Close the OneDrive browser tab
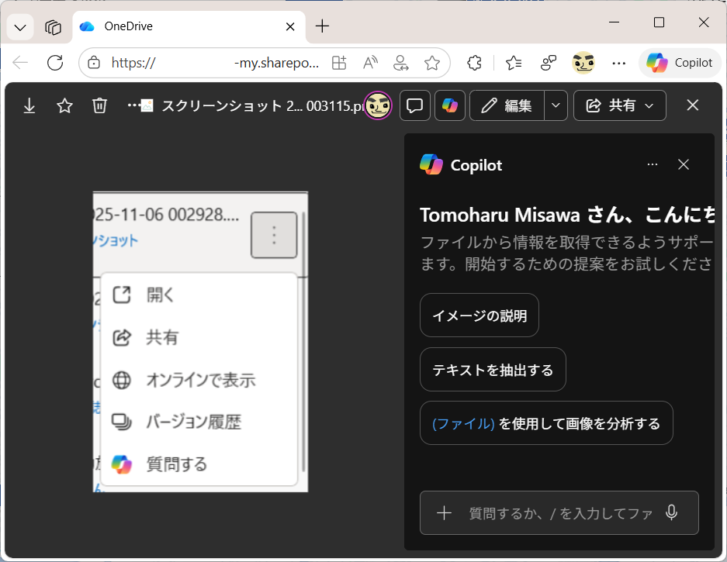The image size is (727, 562). pyautogui.click(x=290, y=27)
